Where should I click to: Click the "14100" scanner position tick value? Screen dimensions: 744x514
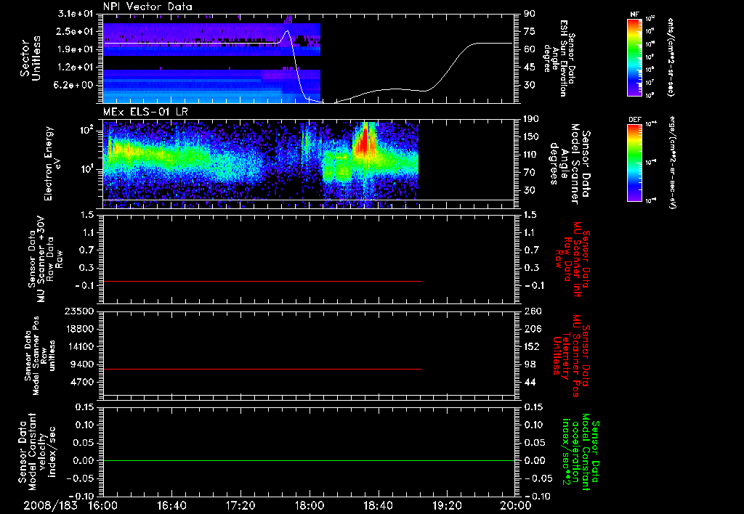78,346
